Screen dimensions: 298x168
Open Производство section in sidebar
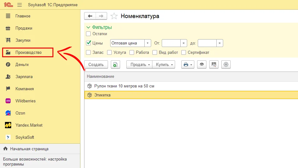point(28,52)
